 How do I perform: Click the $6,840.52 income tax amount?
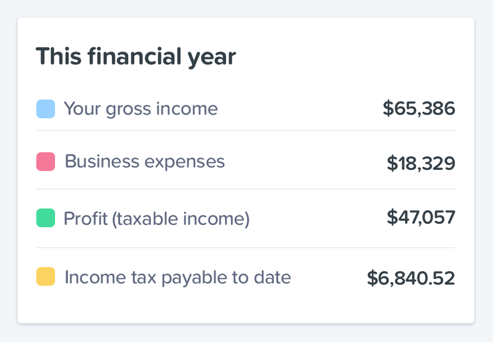coord(411,278)
